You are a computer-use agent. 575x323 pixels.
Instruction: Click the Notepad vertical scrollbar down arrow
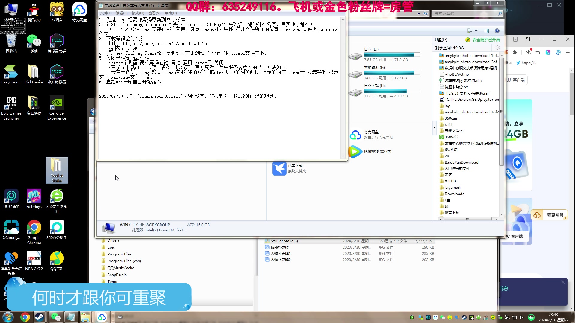click(x=343, y=156)
